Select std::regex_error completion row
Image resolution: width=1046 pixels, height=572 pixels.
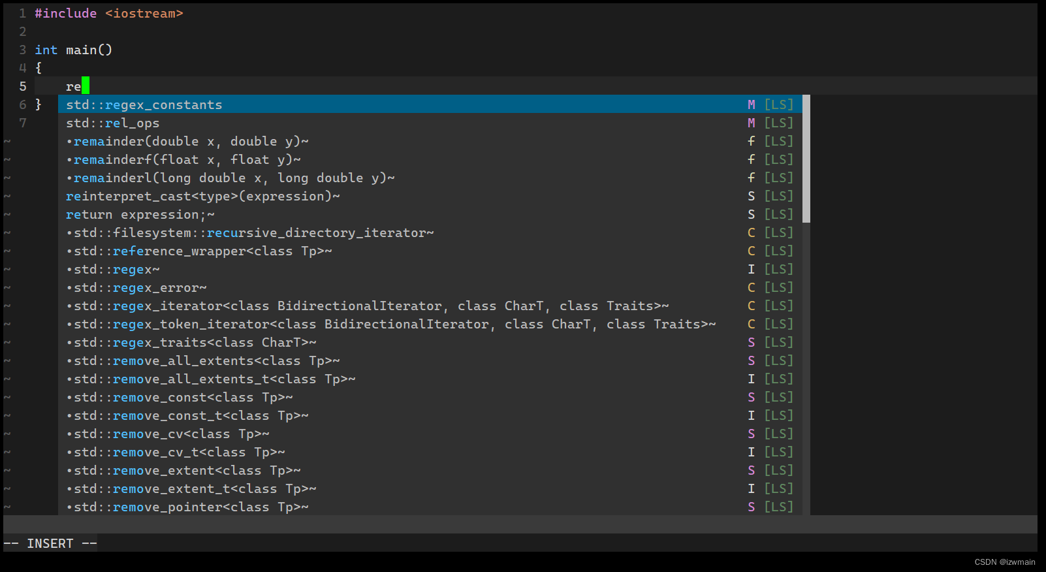430,287
